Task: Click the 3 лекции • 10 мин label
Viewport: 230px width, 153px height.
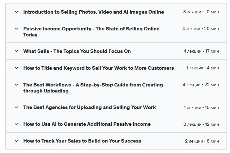Action: click(201, 12)
